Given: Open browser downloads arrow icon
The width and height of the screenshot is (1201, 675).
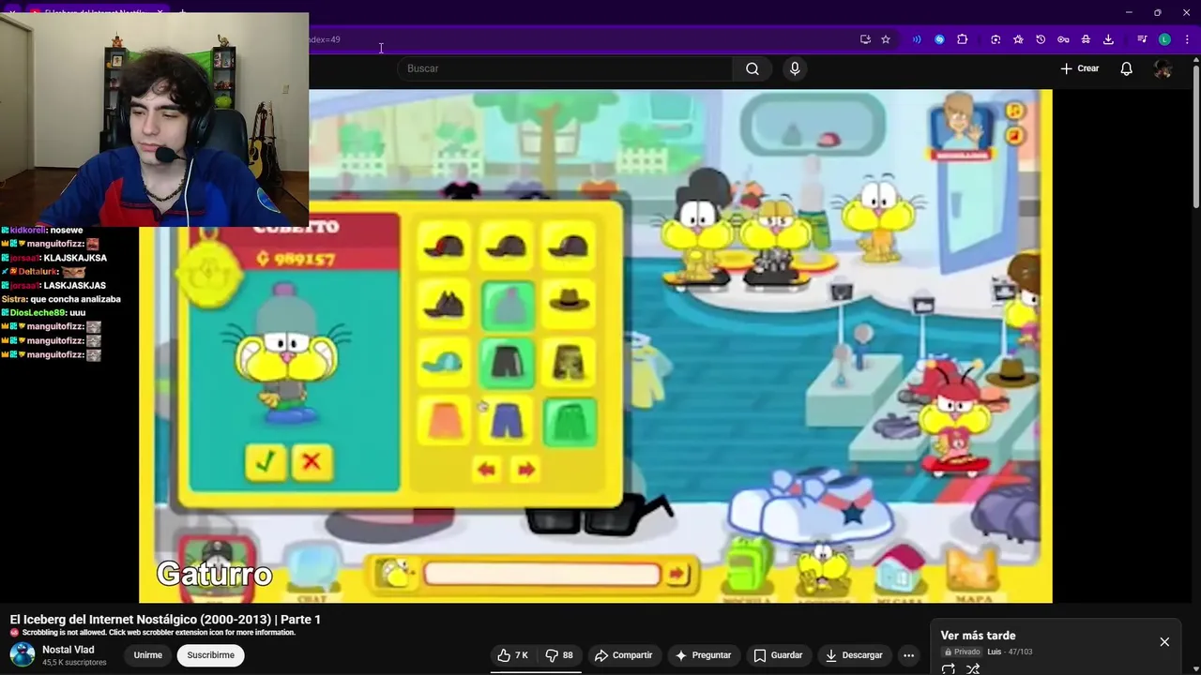Looking at the screenshot, I should tap(1108, 39).
